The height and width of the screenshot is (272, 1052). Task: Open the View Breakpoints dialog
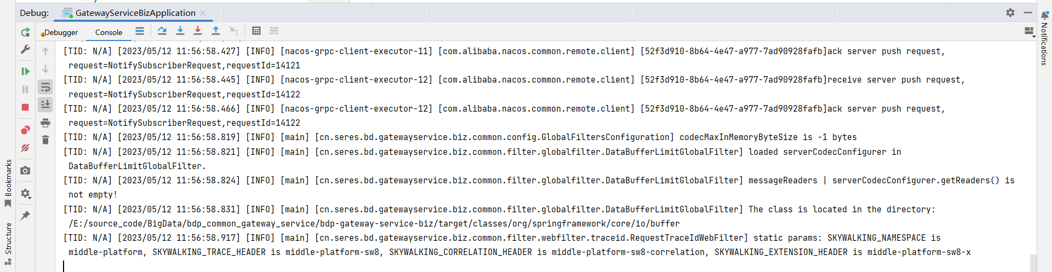click(x=25, y=130)
